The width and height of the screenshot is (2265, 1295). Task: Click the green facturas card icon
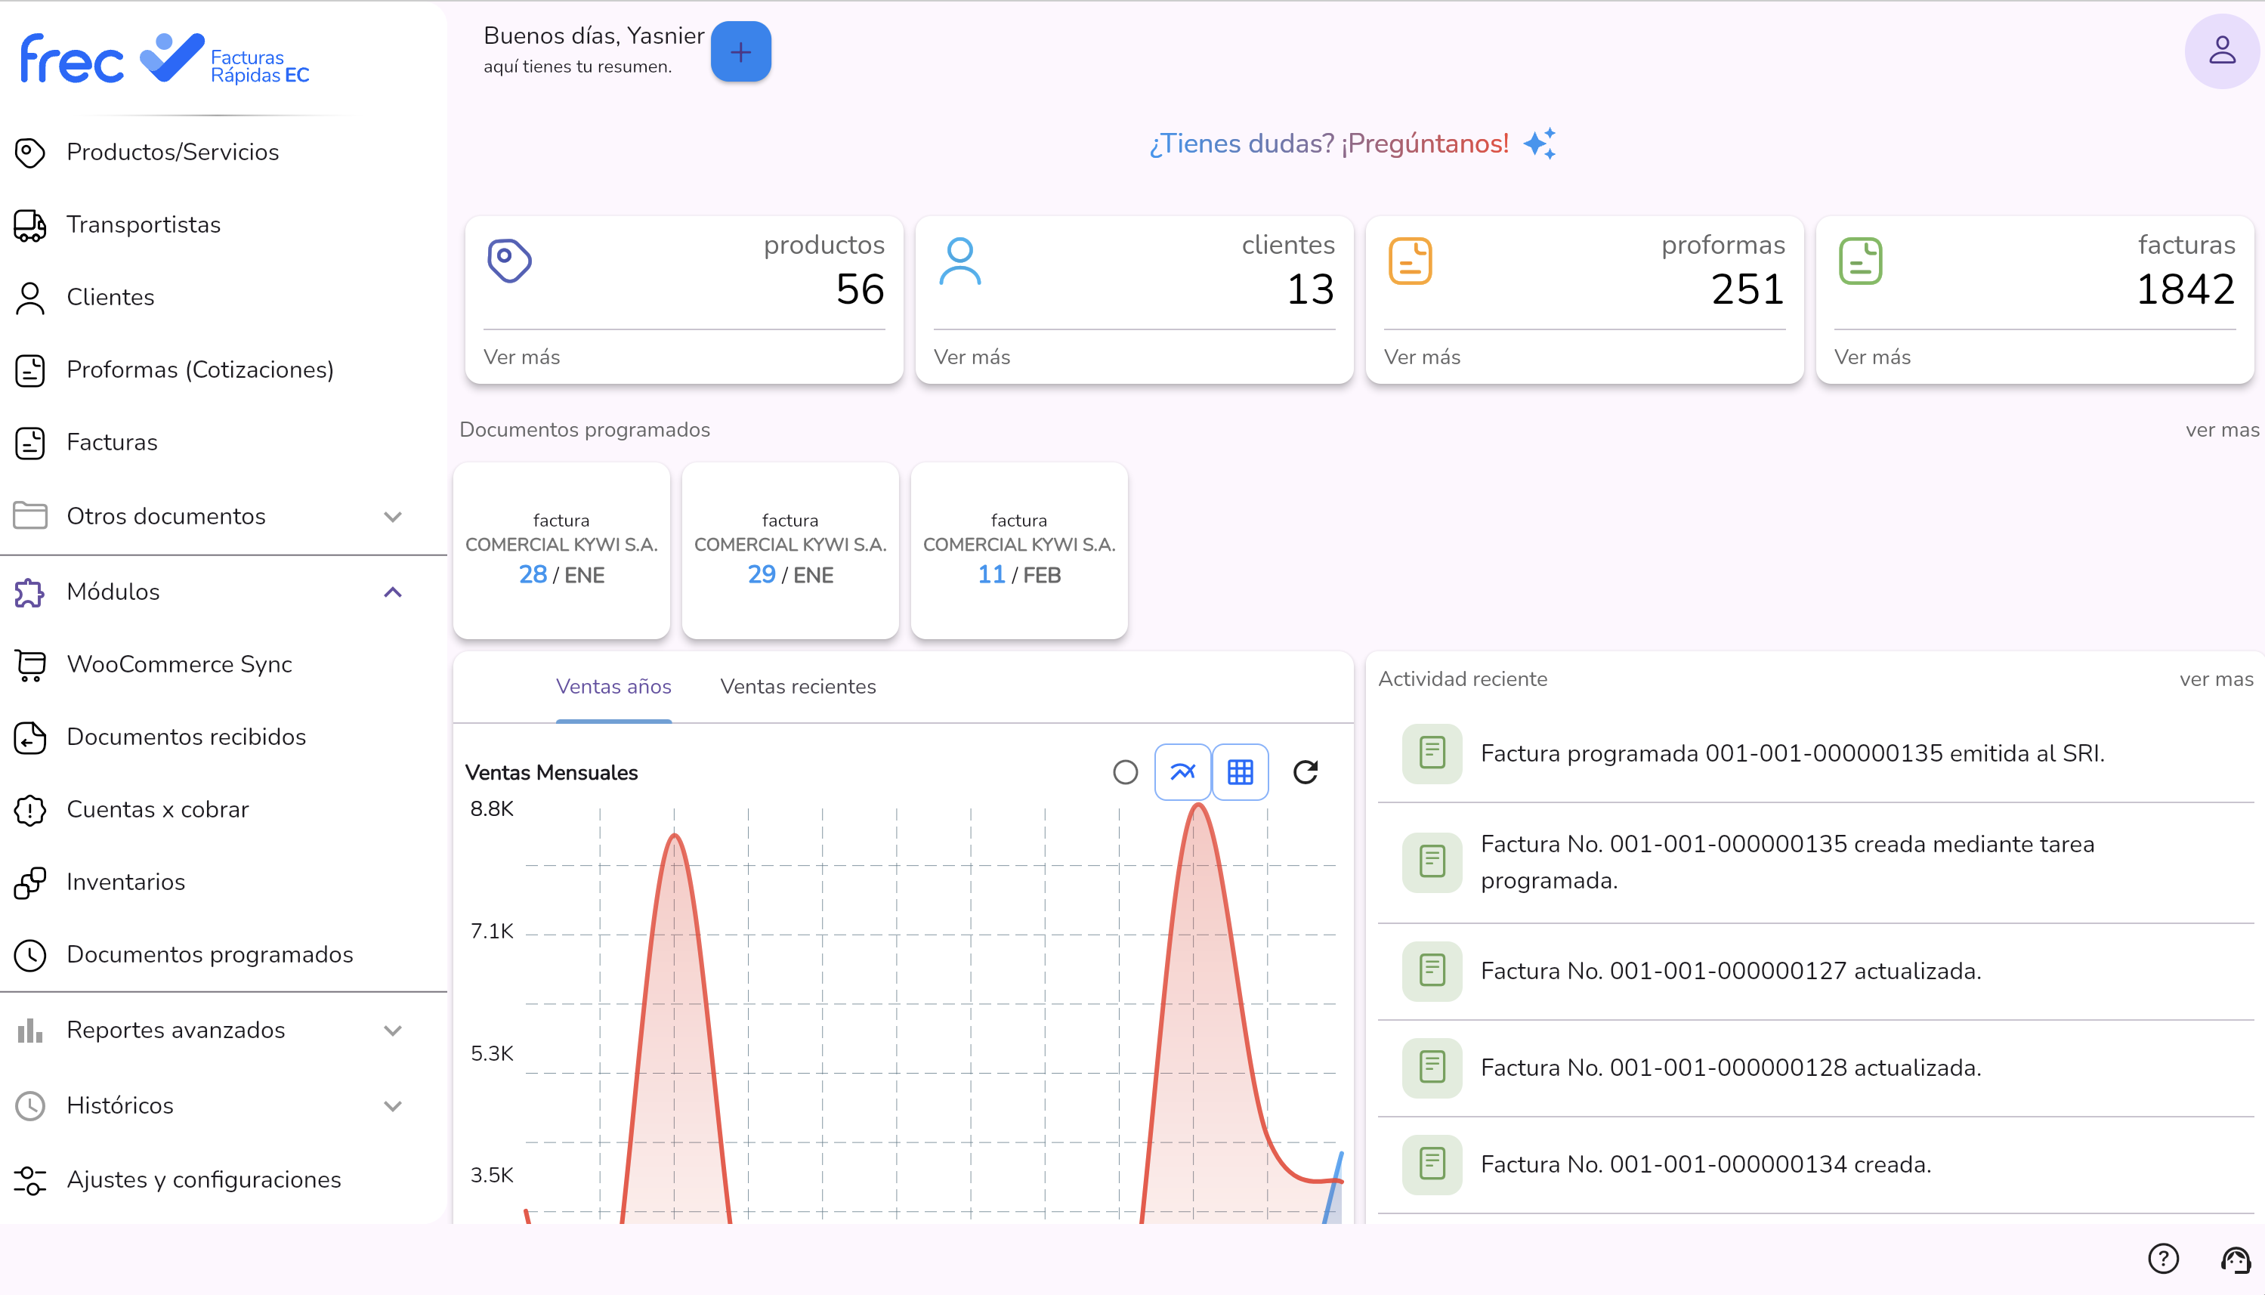pos(1860,261)
